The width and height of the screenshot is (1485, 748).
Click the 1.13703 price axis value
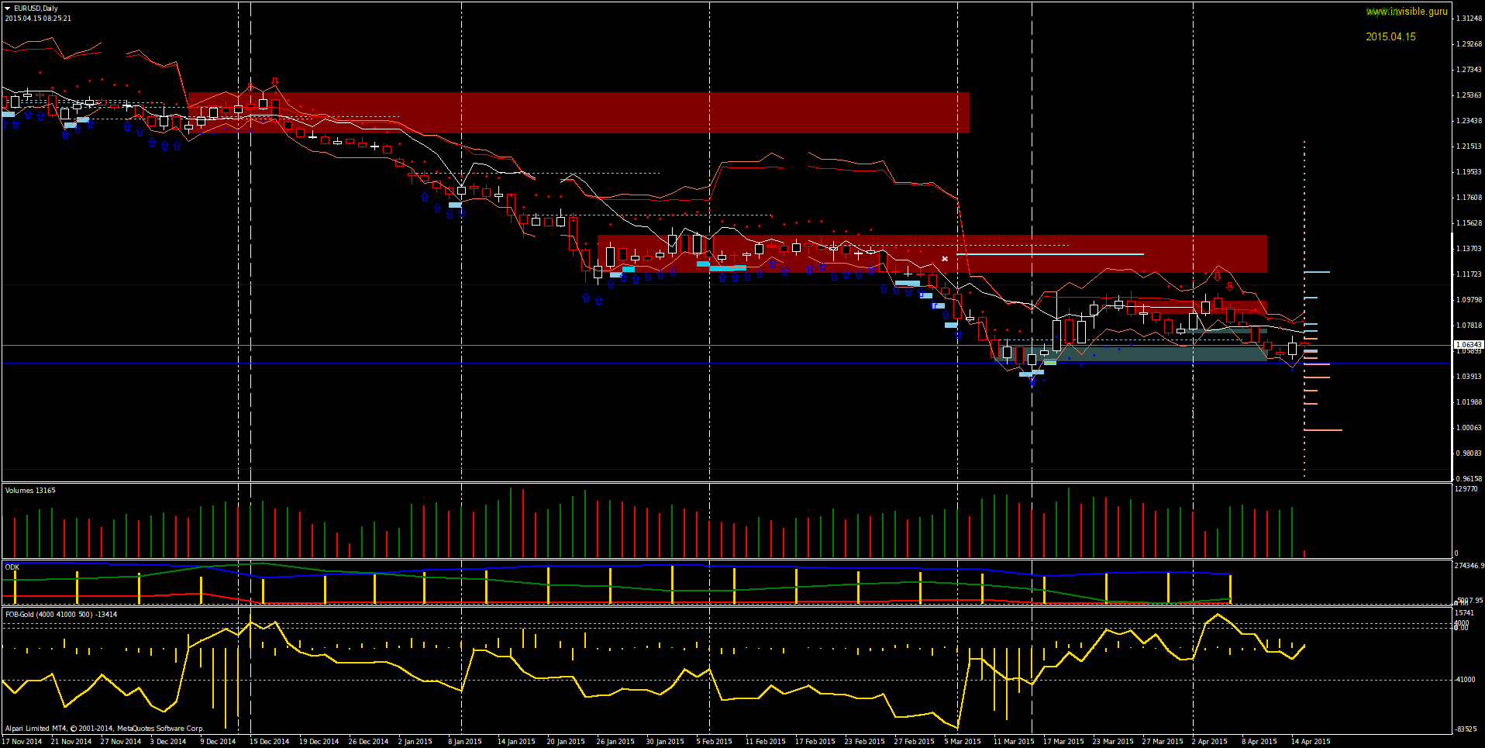click(1469, 248)
